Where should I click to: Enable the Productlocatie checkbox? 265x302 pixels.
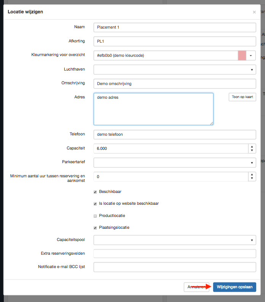95,216
